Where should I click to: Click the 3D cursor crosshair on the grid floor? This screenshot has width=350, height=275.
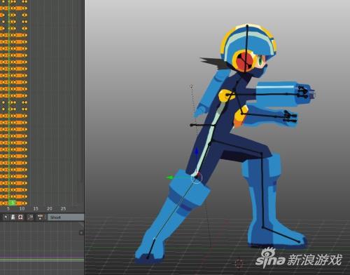coord(239,264)
